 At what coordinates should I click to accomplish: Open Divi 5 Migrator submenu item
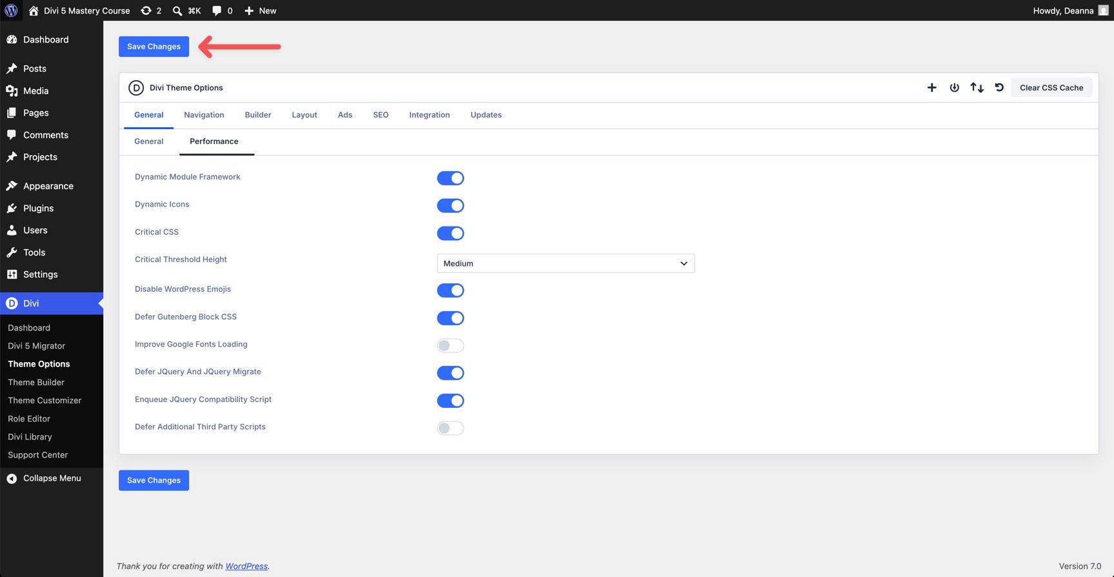(36, 346)
